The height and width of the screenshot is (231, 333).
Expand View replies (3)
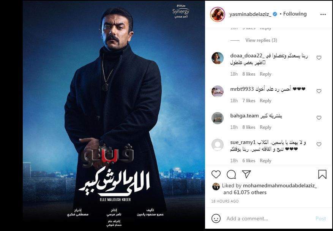[x=261, y=40]
